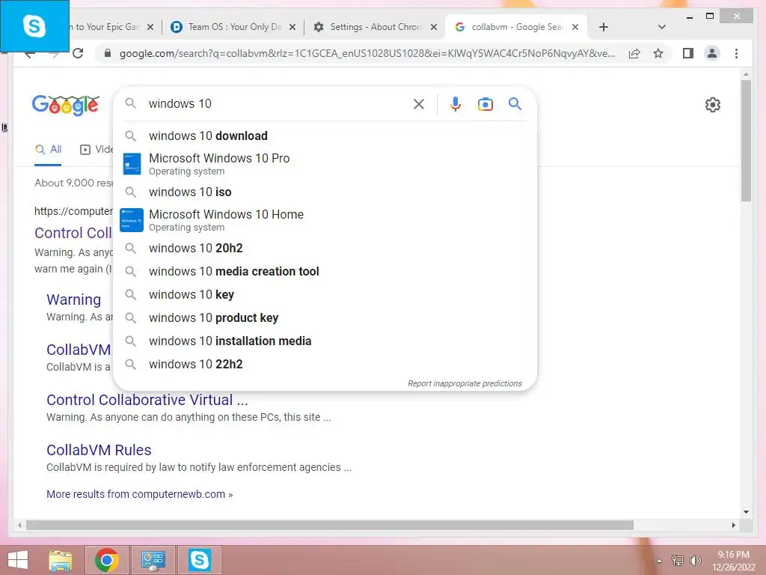Image resolution: width=766 pixels, height=575 pixels.
Task: Choose suggestion windows 10 installation media
Action: coord(325,341)
